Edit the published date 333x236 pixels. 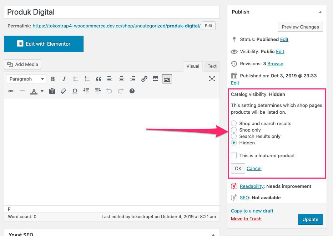coord(235,83)
